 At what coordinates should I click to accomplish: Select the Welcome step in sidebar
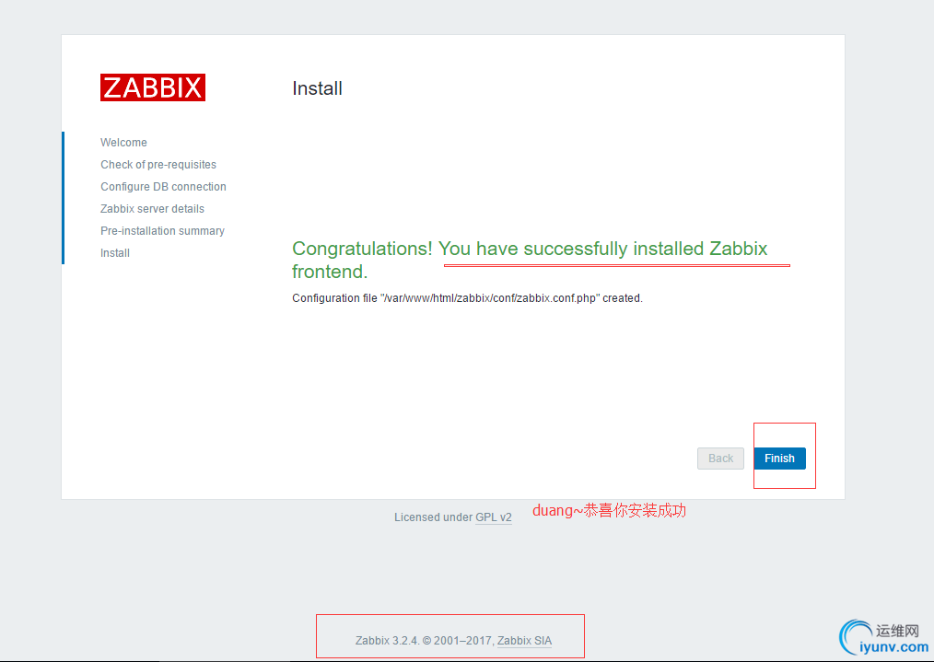tap(124, 143)
